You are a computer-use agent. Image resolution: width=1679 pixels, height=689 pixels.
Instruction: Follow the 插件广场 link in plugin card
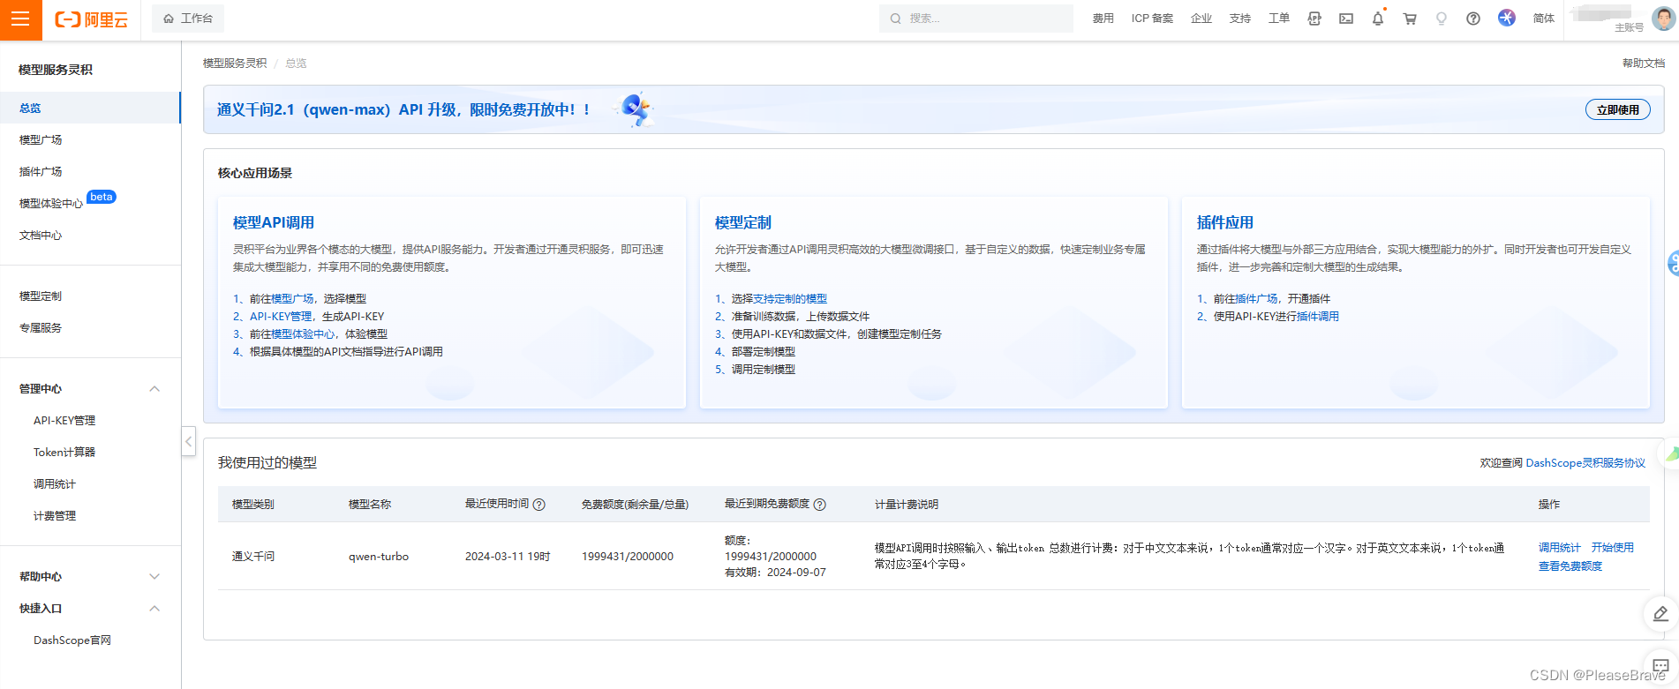(1256, 299)
